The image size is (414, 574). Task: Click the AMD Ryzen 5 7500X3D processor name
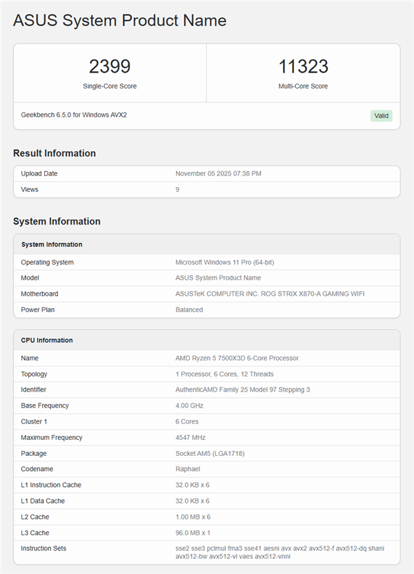tap(237, 358)
